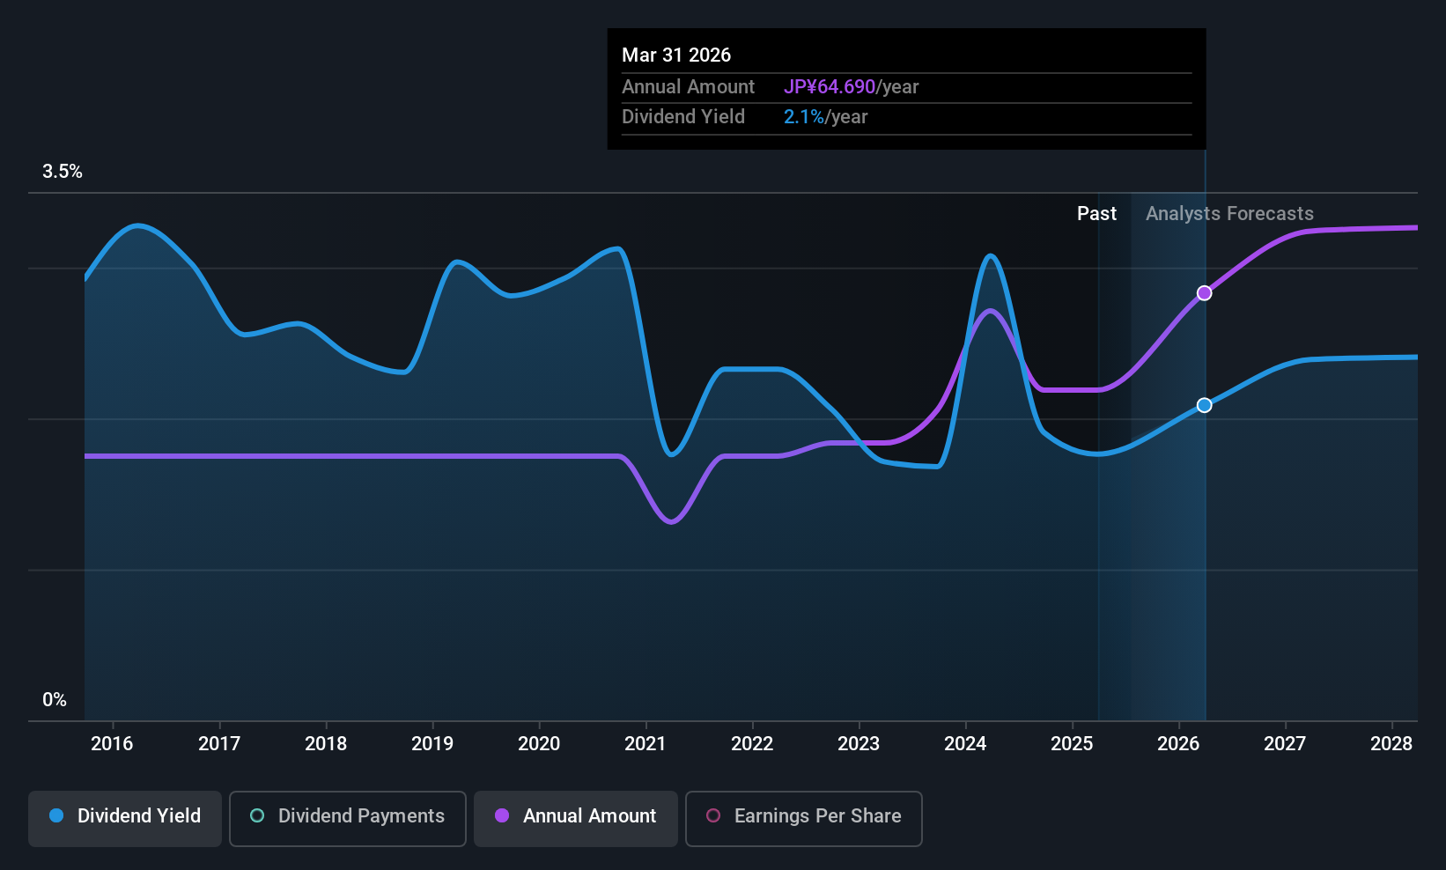Click the 2025 x-axis label
The height and width of the screenshot is (870, 1446).
(1072, 744)
